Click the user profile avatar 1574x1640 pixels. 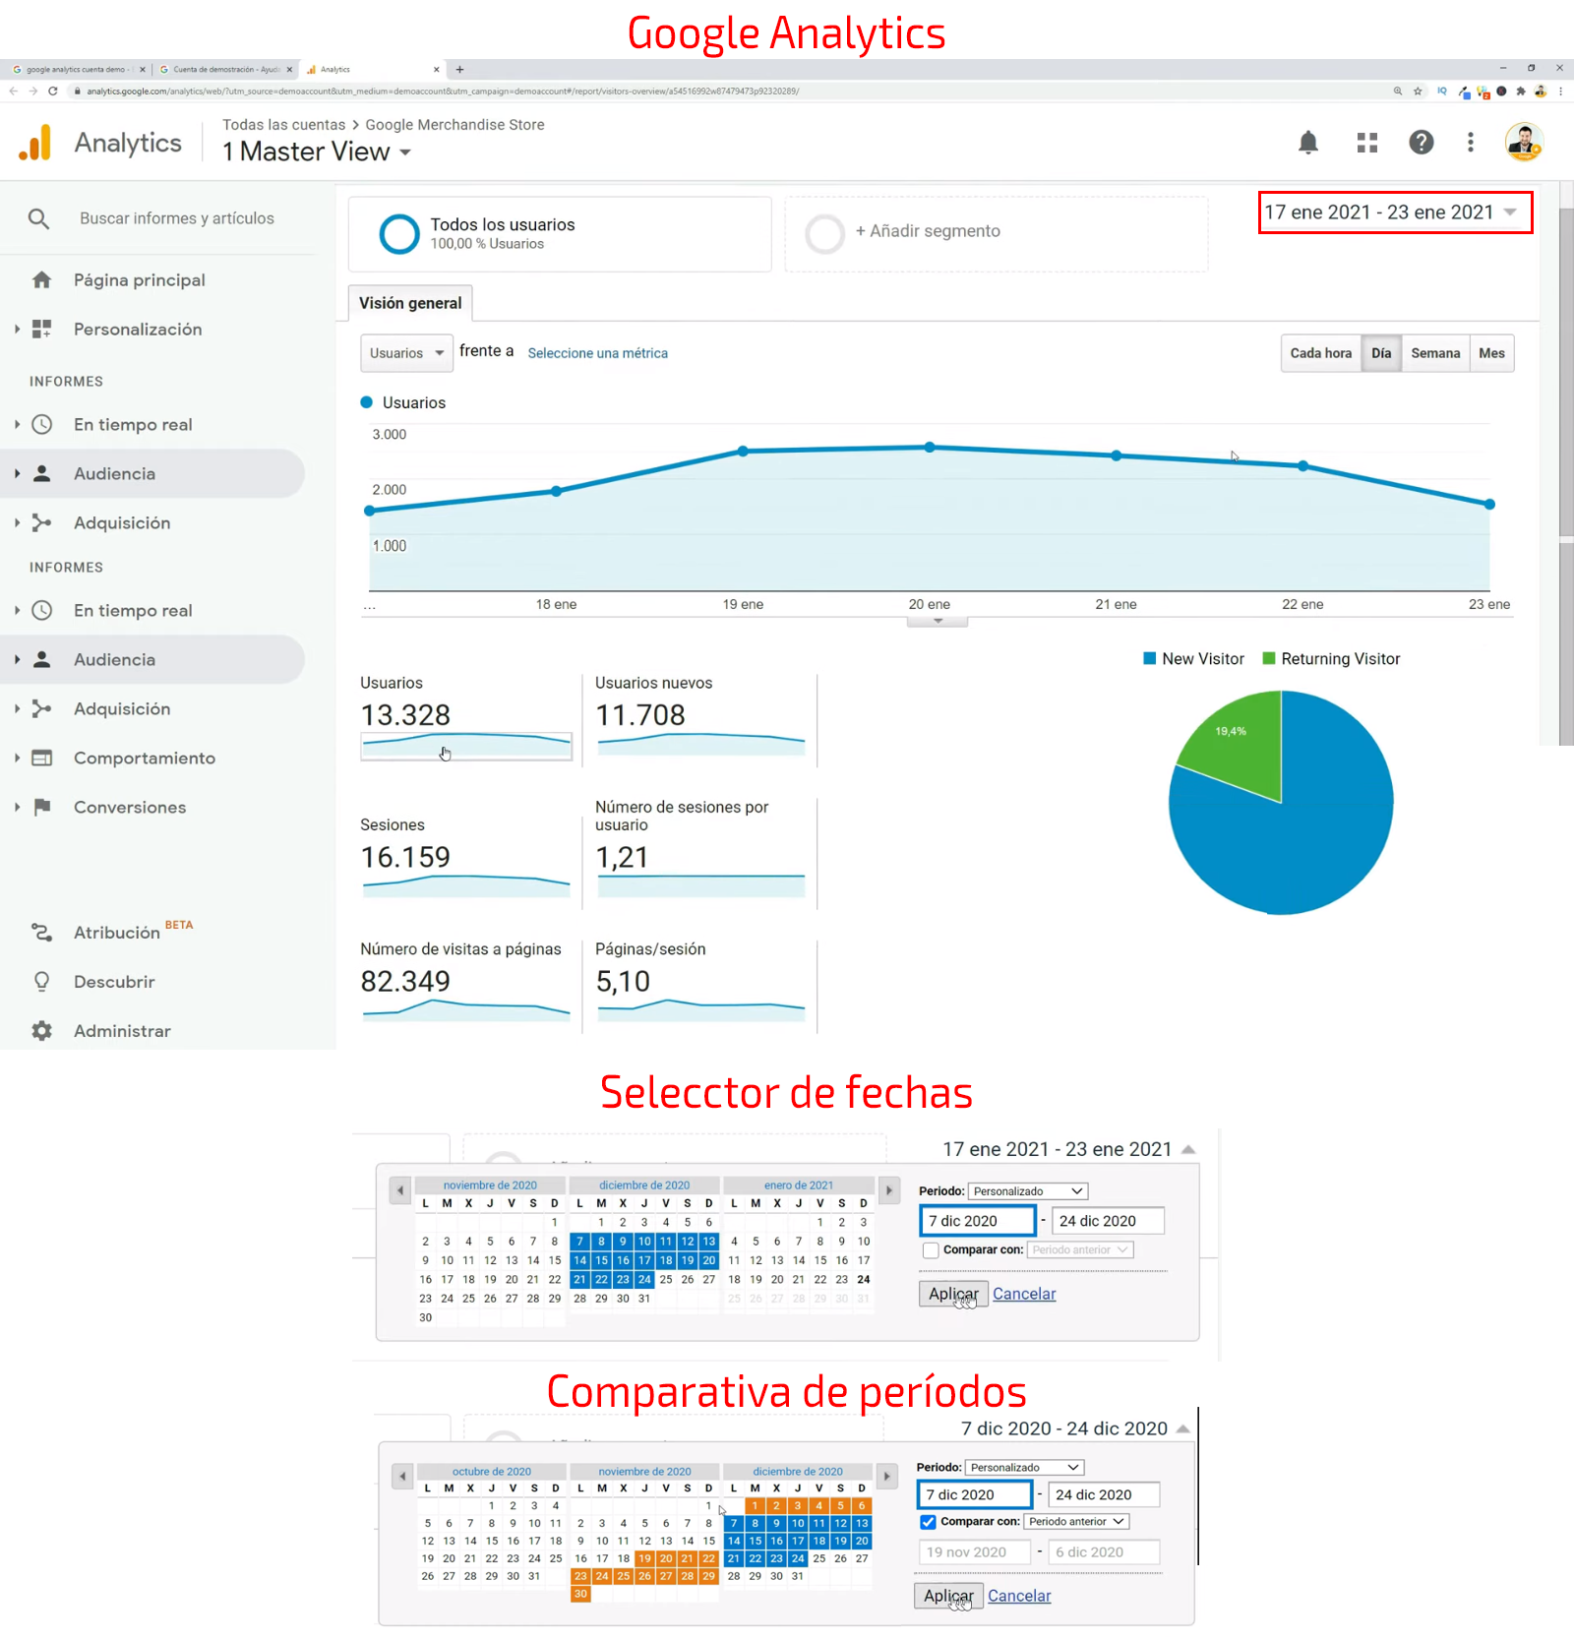click(1524, 143)
